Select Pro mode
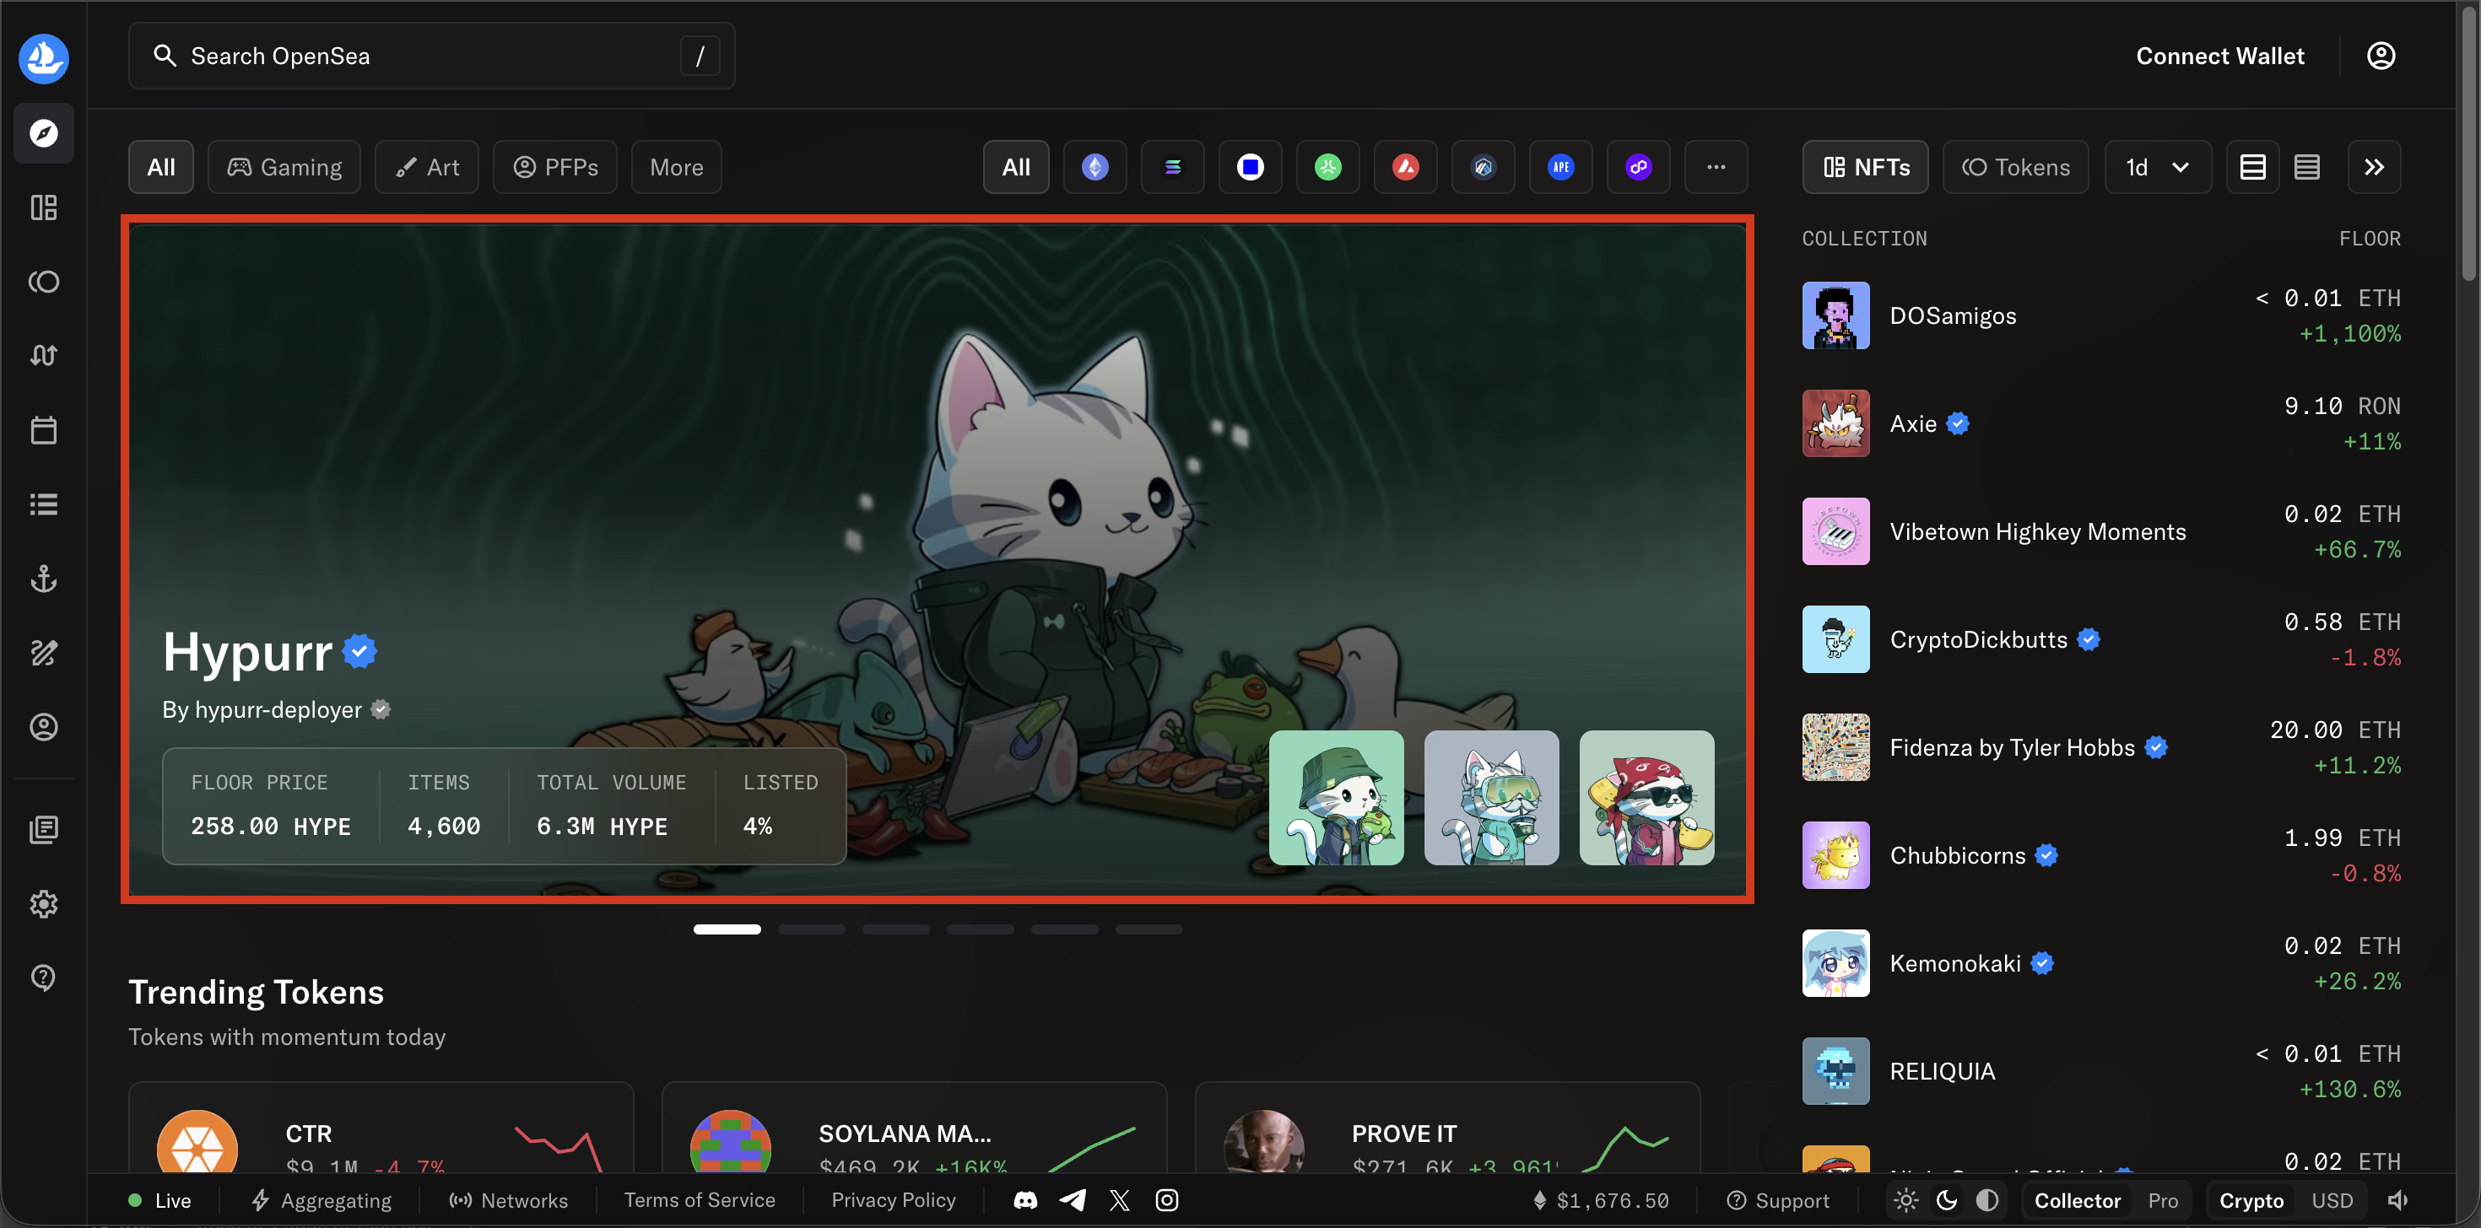2481x1228 pixels. click(2163, 1201)
